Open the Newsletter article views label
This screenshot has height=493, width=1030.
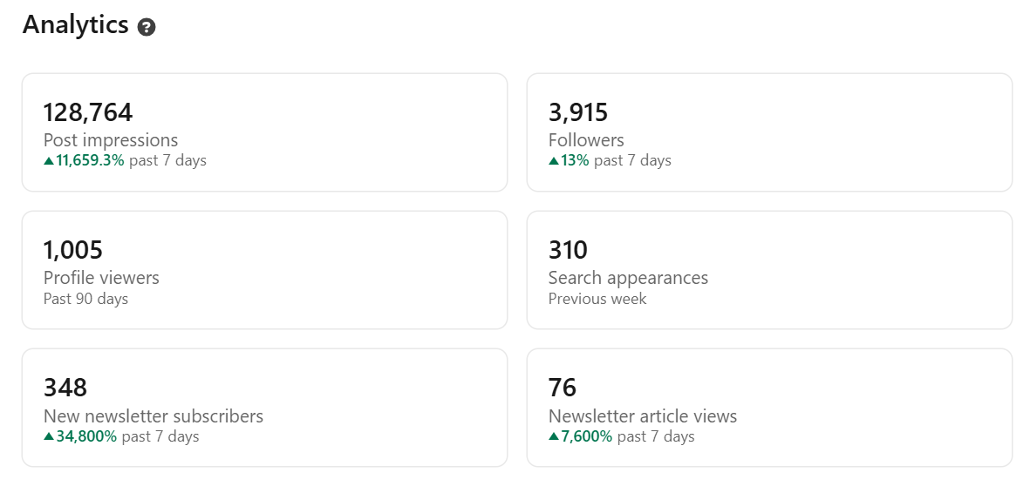click(643, 416)
